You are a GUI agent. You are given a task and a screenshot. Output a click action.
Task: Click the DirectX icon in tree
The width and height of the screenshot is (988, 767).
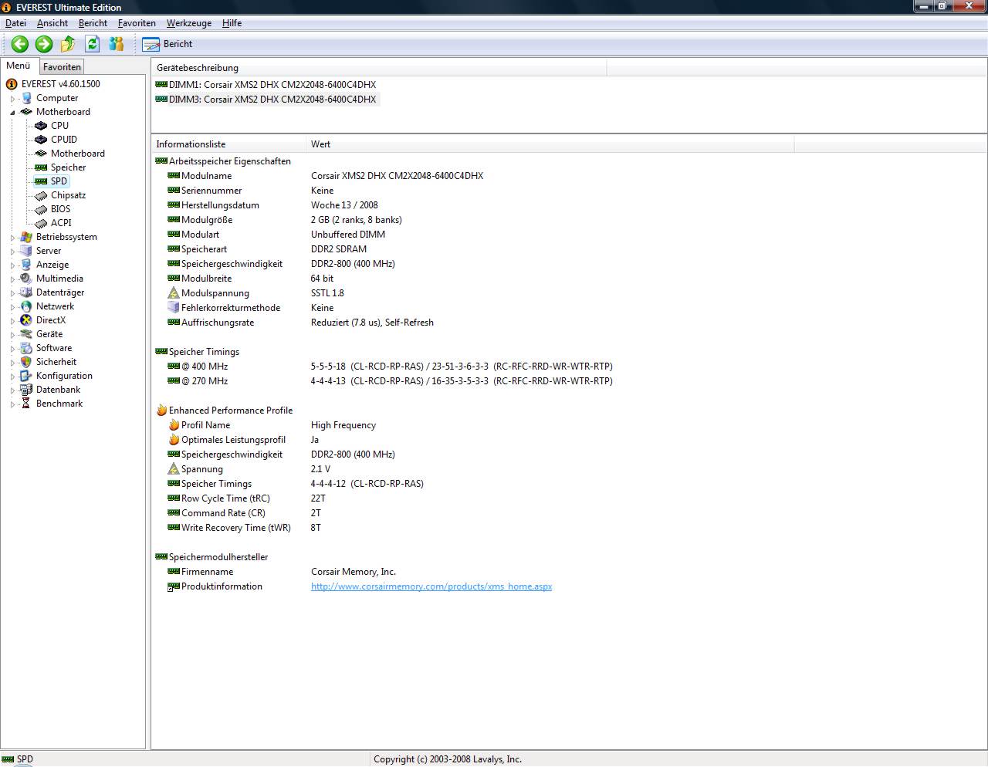tap(26, 320)
